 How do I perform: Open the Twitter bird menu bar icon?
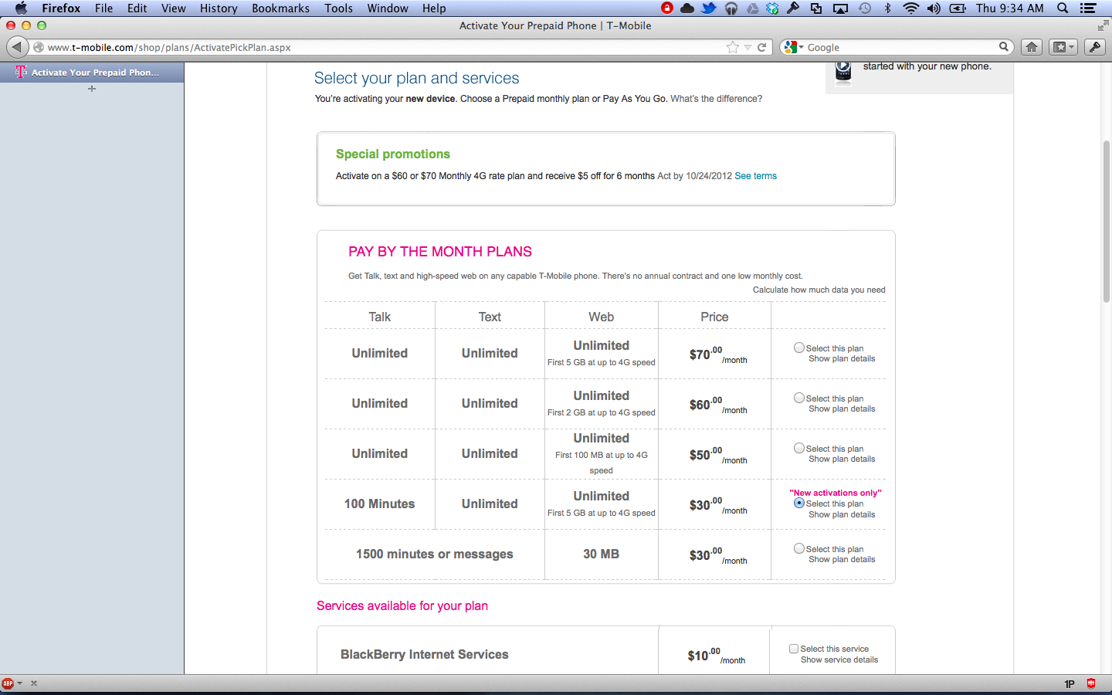[x=709, y=8]
